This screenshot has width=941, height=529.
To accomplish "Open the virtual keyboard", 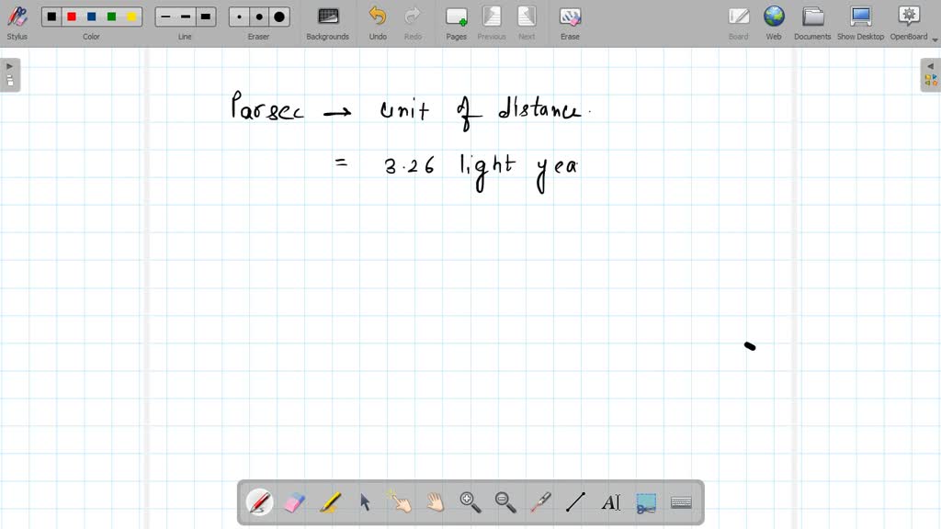I will click(x=680, y=501).
